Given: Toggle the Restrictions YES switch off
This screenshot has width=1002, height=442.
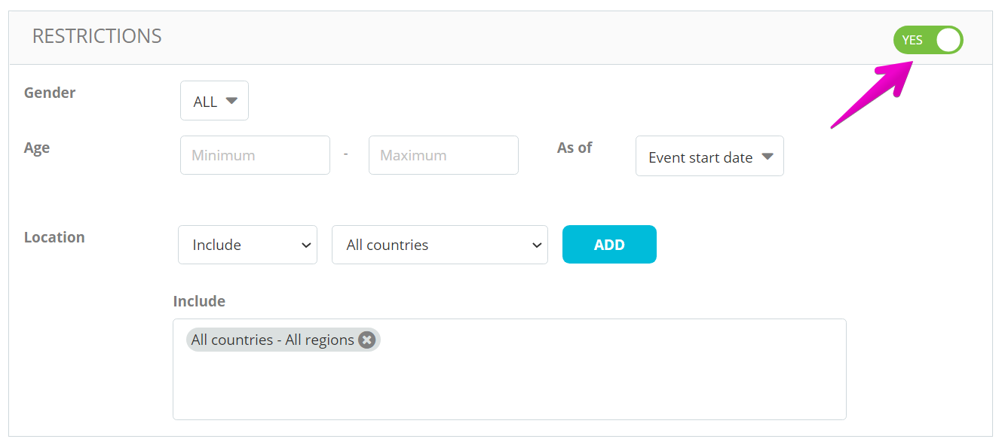Looking at the screenshot, I should 928,40.
